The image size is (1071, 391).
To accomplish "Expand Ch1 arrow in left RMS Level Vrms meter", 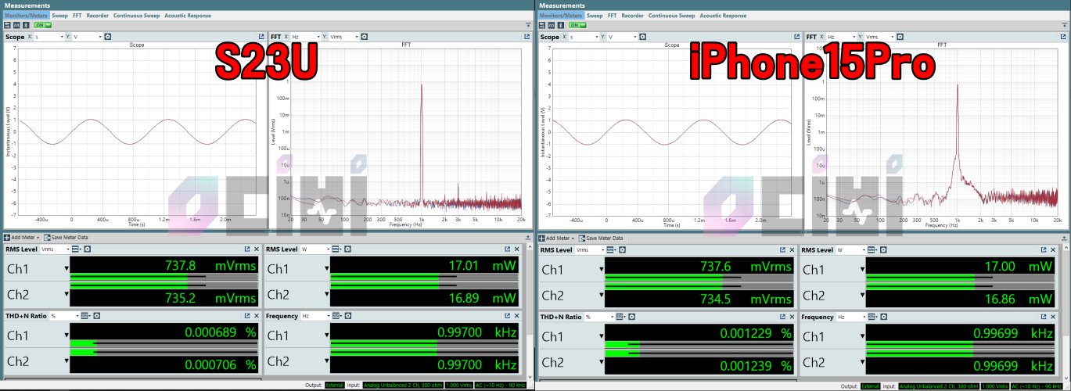I will coord(66,270).
